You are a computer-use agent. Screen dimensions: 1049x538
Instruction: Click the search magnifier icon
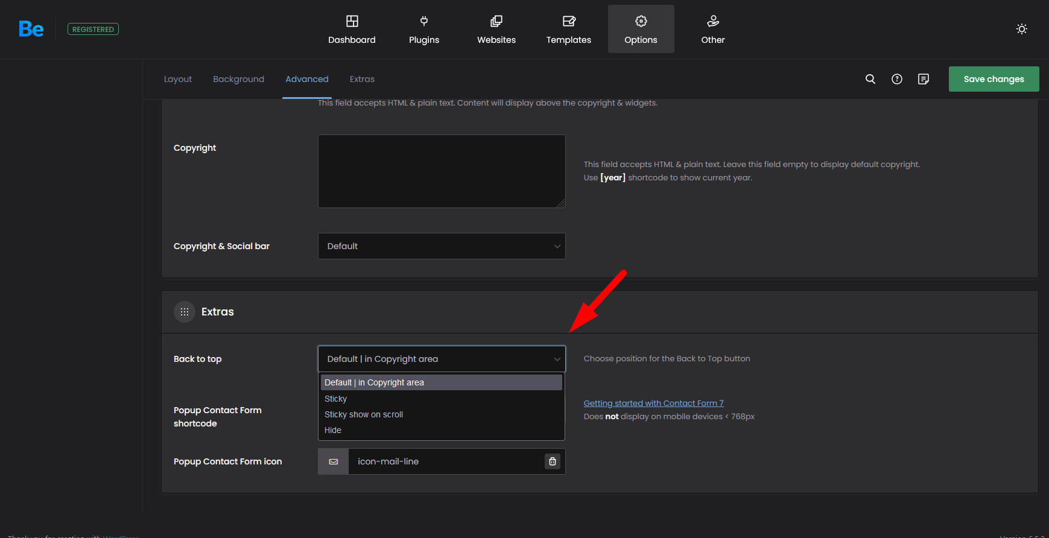click(x=870, y=79)
